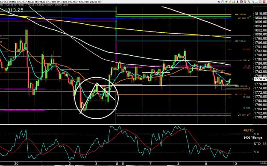Click the STO stochastic indicator label

[x=257, y=144]
